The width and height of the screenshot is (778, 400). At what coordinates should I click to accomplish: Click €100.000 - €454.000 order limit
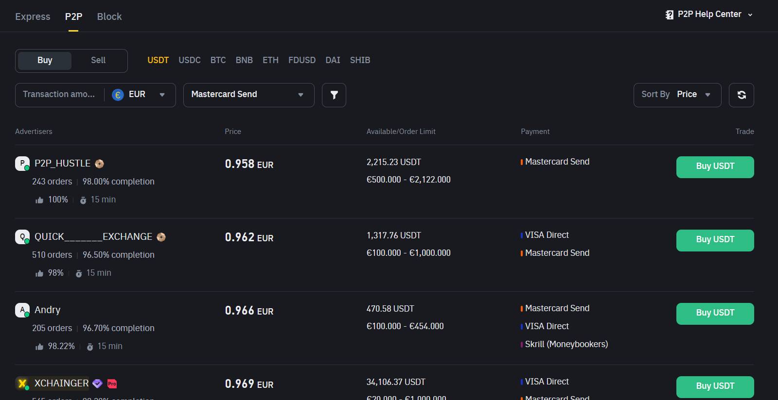(x=405, y=326)
